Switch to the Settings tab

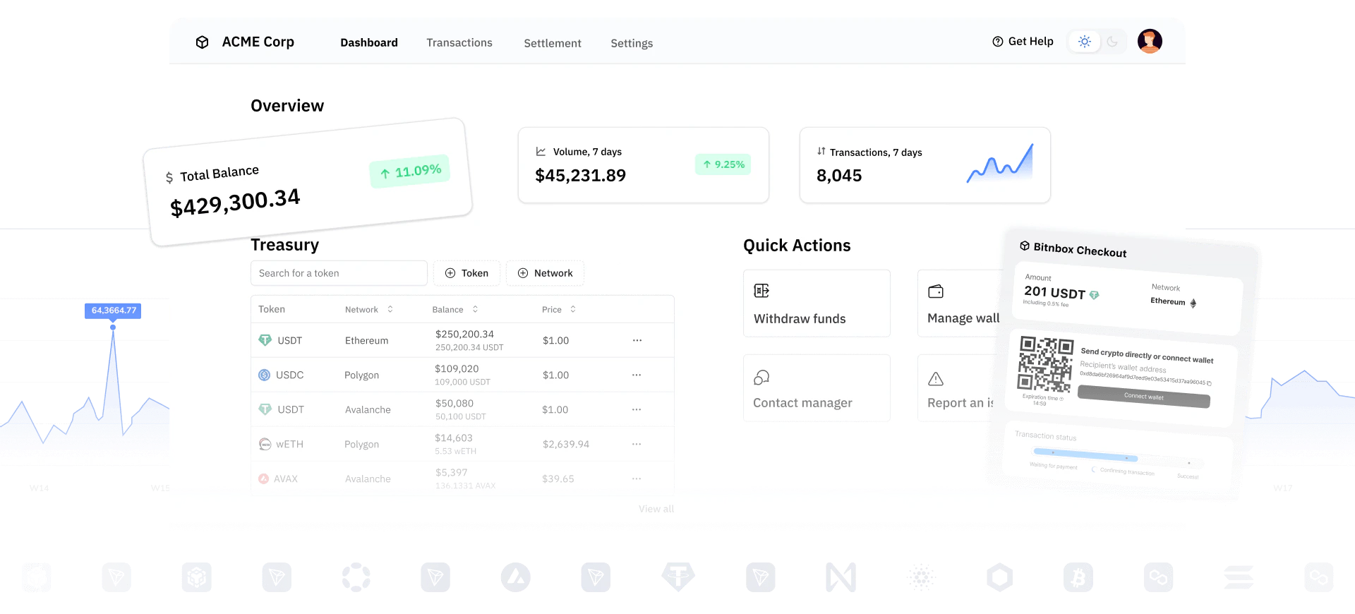click(x=632, y=43)
